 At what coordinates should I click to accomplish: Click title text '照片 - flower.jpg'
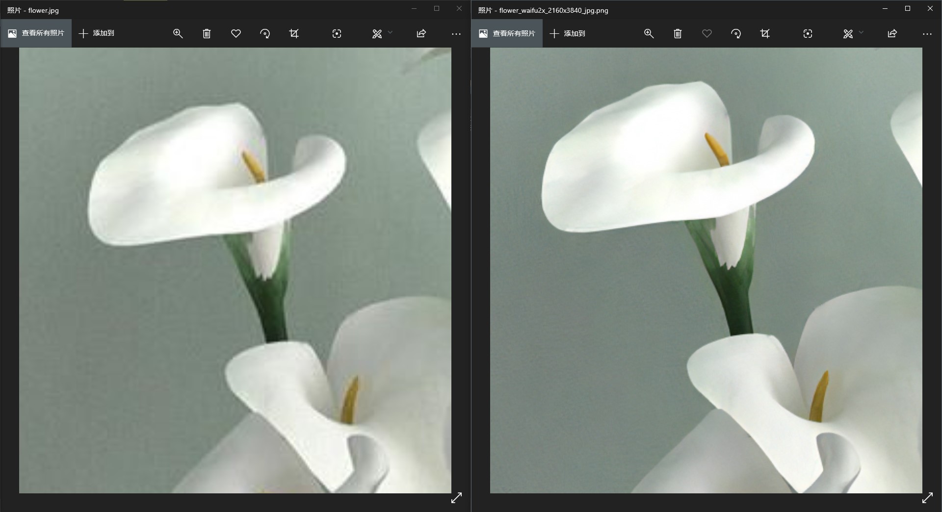(x=33, y=10)
